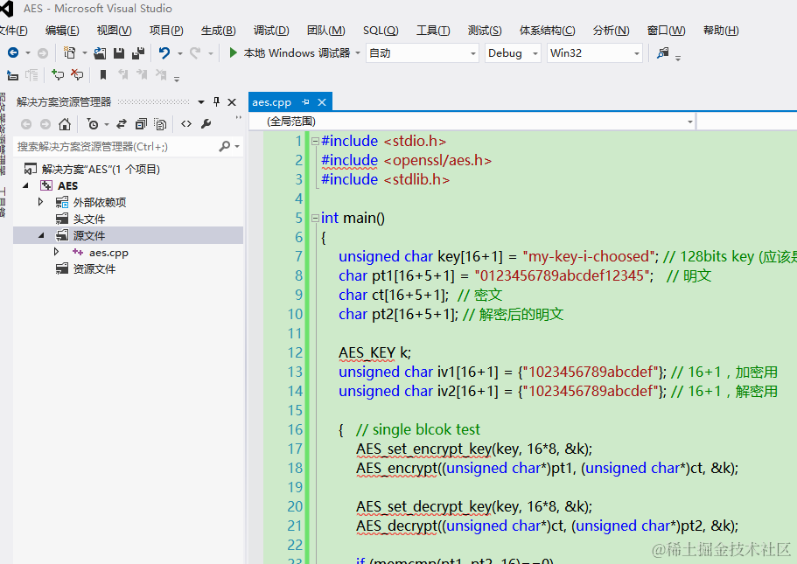The width and height of the screenshot is (797, 564).
Task: Select the 头文件 folder
Action: (x=89, y=219)
